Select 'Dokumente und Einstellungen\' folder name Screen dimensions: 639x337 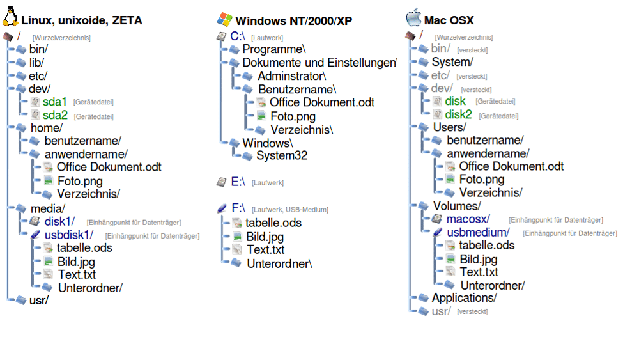point(320,63)
